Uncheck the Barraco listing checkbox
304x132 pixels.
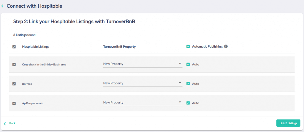point(14,84)
